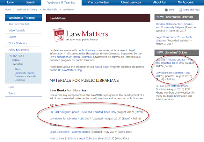Screen dimensions: 204x142
Task: Click the Share This Page document icon
Action: click(x=180, y=10)
